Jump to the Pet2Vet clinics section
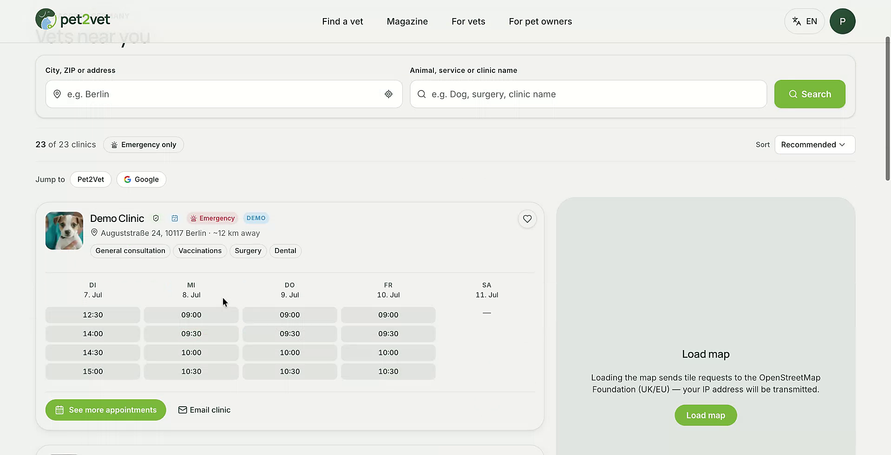The height and width of the screenshot is (455, 891). (91, 180)
